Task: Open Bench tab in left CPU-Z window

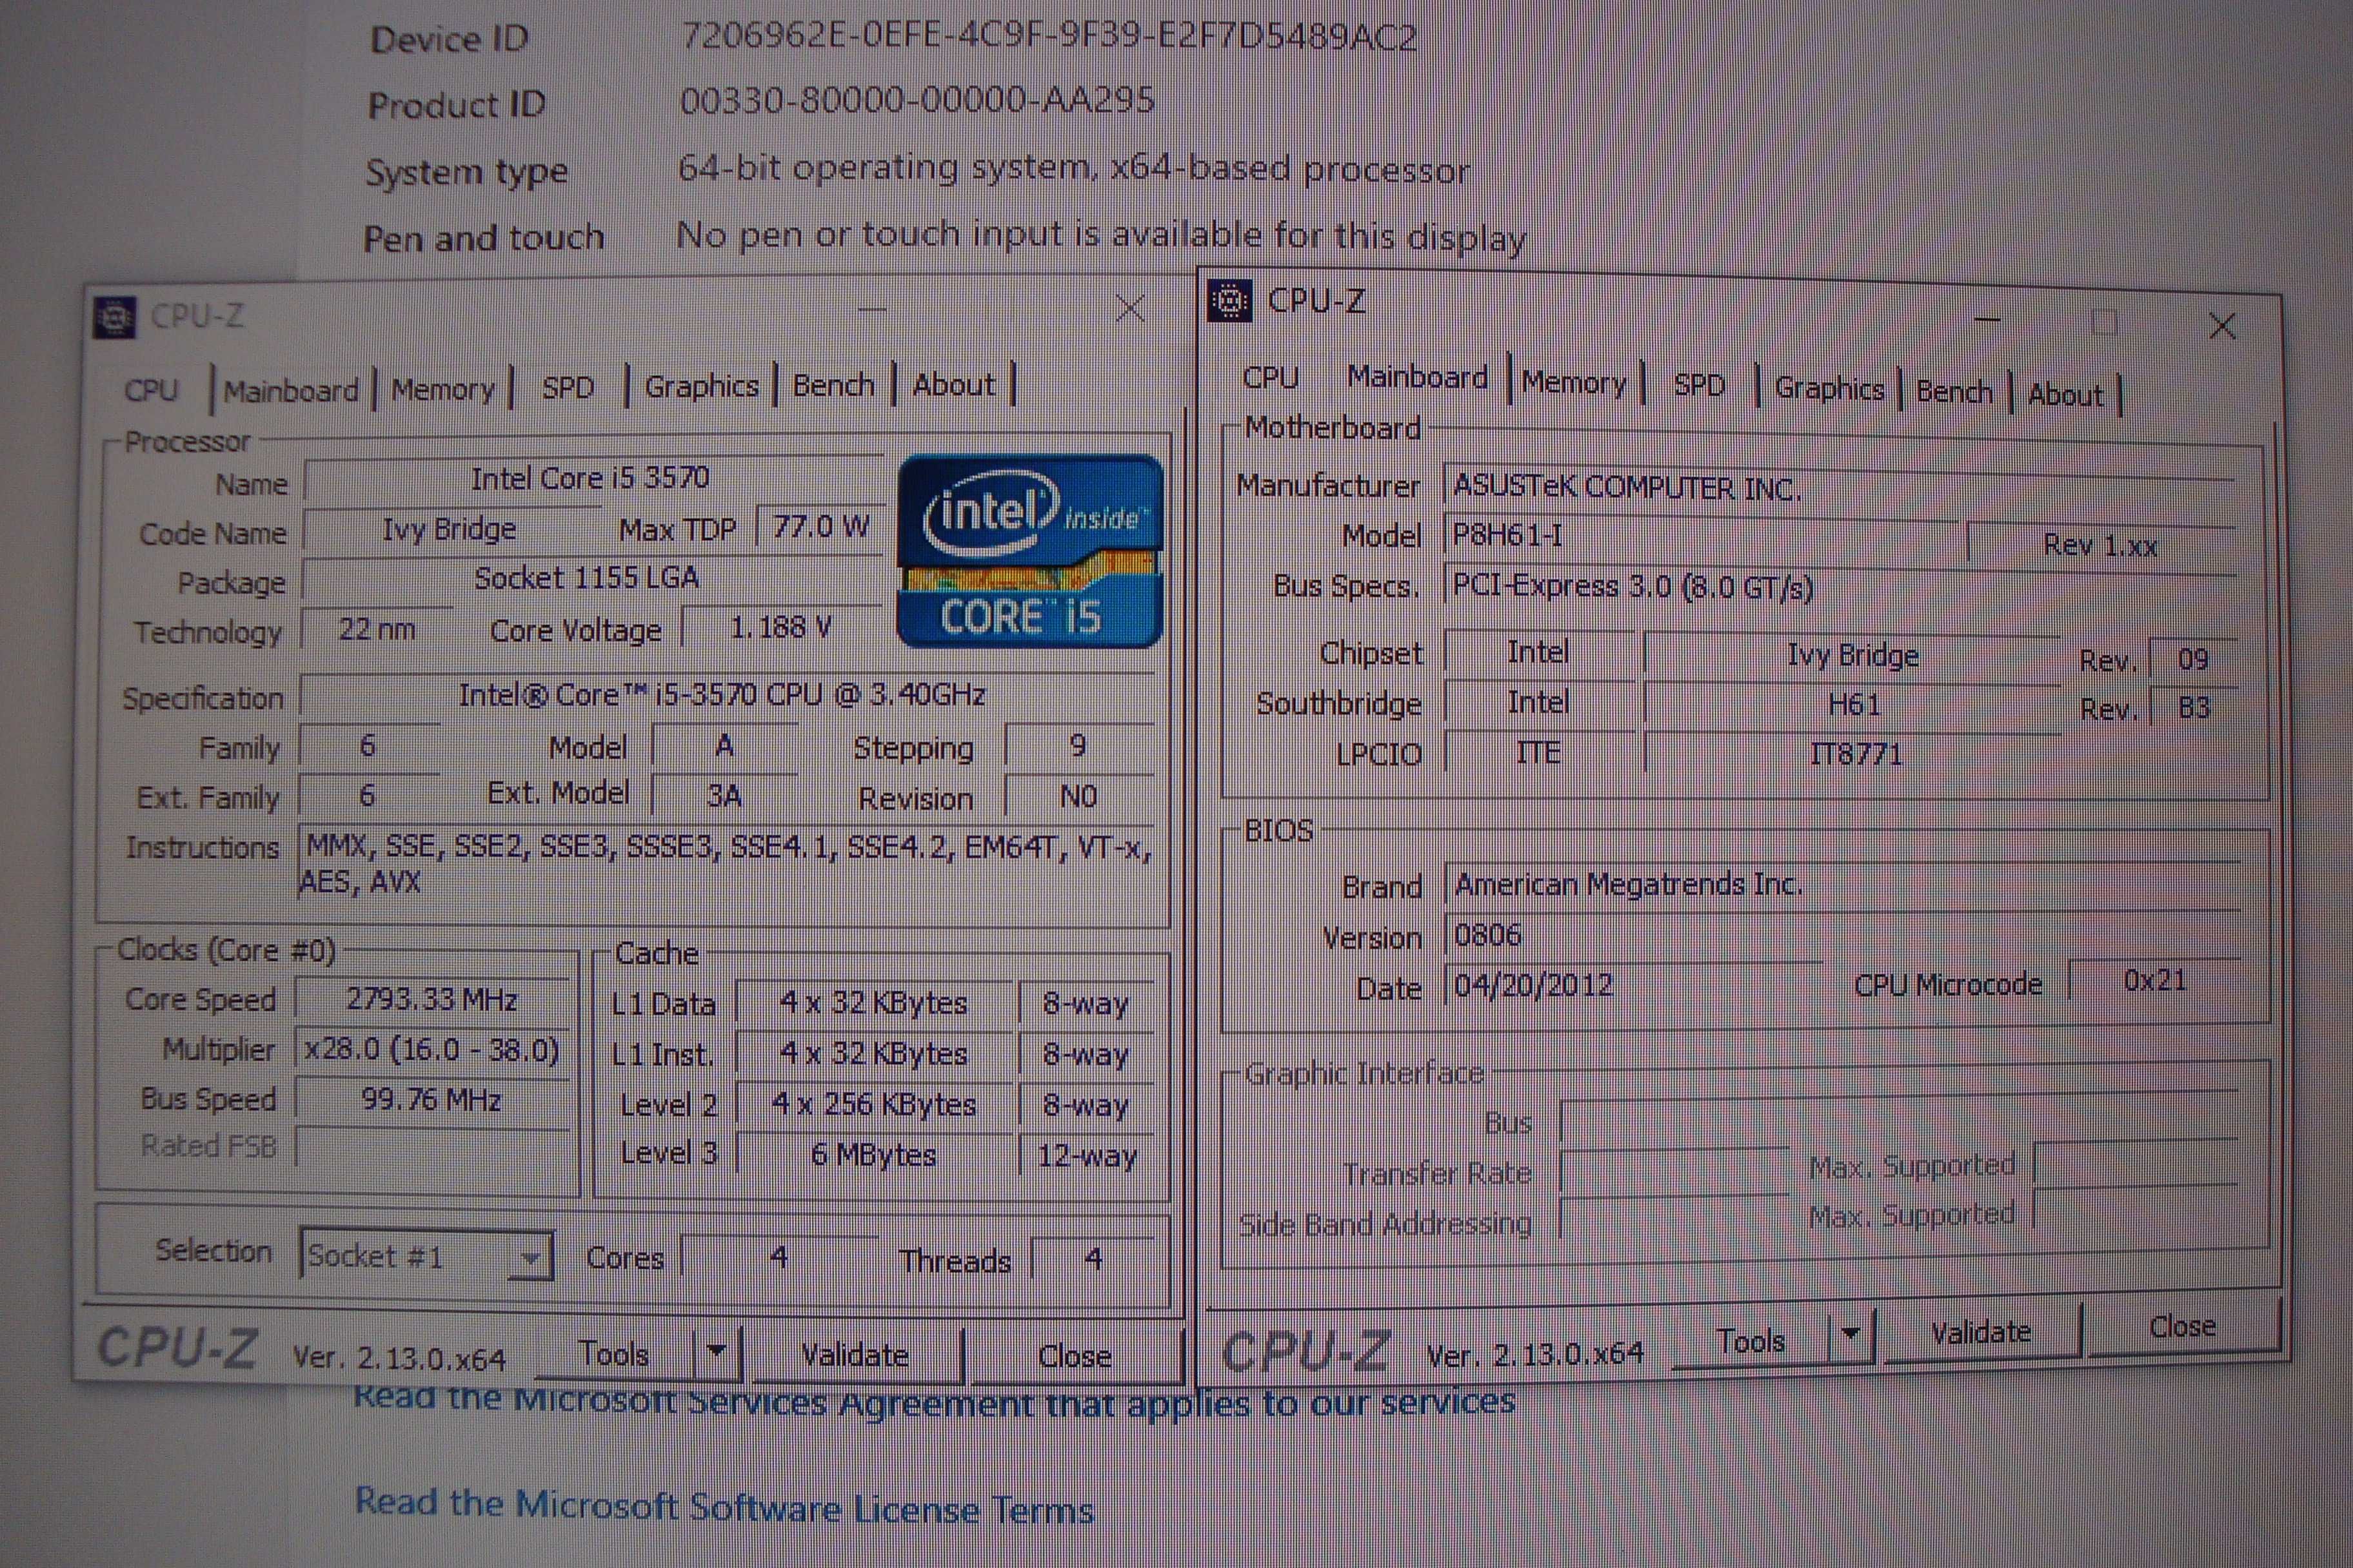Action: 833,385
